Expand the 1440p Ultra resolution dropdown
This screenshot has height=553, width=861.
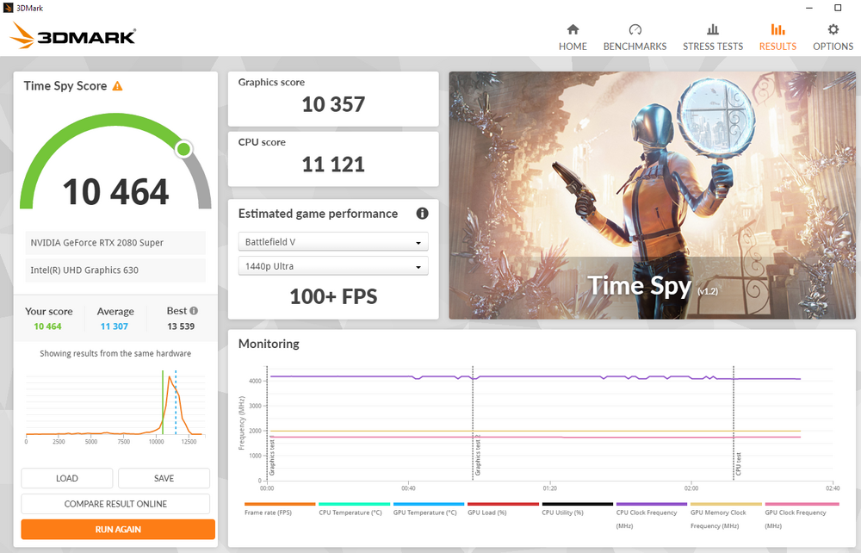tap(333, 266)
